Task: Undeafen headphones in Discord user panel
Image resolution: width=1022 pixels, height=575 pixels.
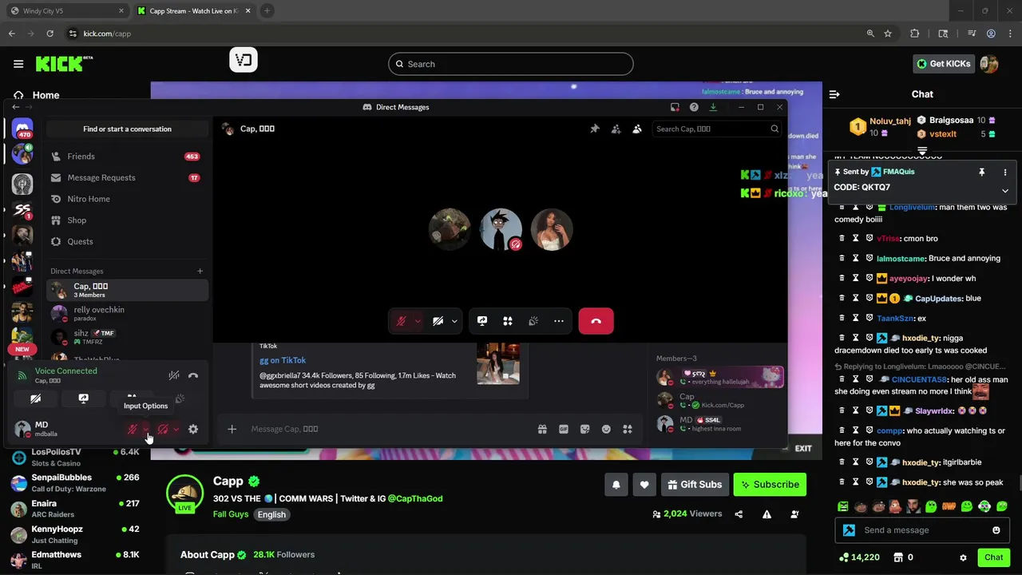Action: tap(163, 430)
